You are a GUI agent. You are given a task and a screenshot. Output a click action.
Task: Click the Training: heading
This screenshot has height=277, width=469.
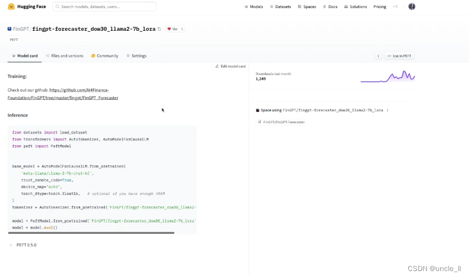pos(17,76)
